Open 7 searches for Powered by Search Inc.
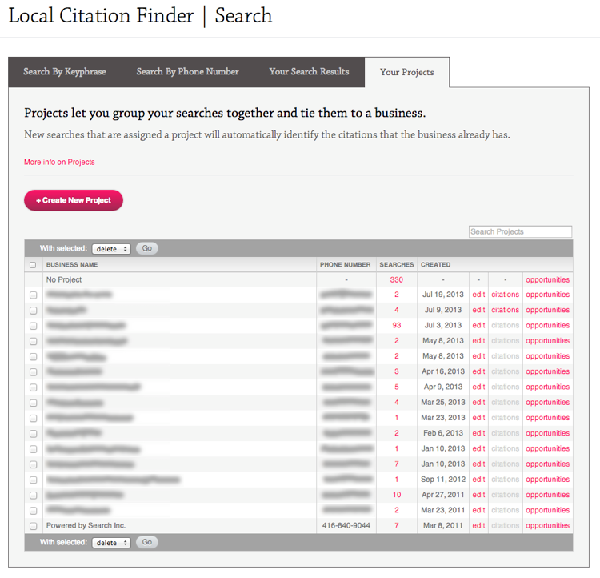The width and height of the screenshot is (600, 578). click(397, 525)
